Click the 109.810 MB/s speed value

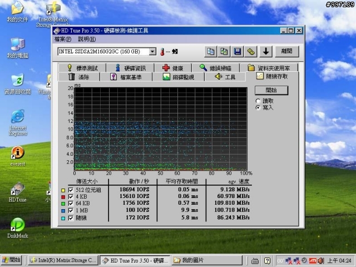tap(232, 202)
